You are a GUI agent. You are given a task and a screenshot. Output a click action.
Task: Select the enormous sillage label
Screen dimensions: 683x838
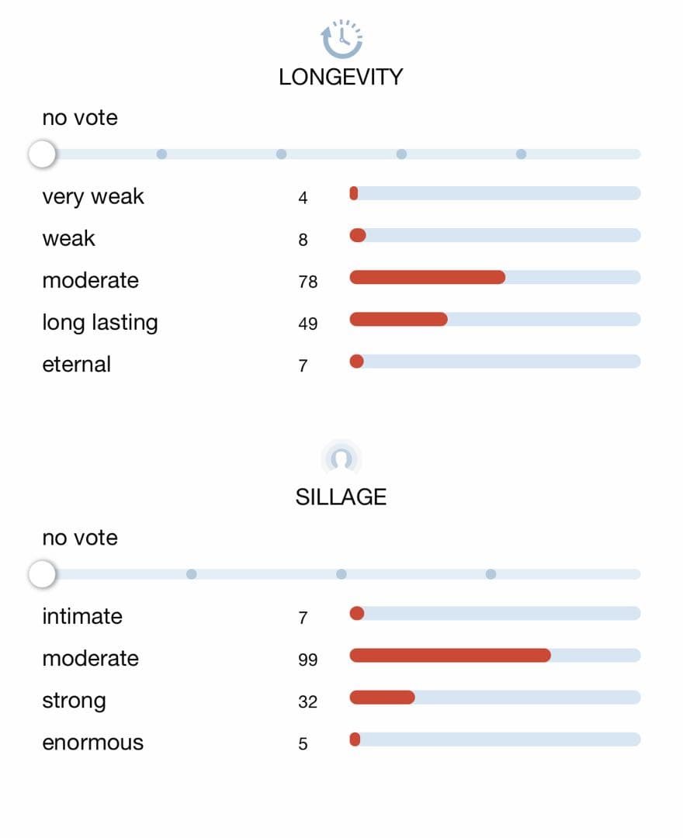click(x=93, y=743)
